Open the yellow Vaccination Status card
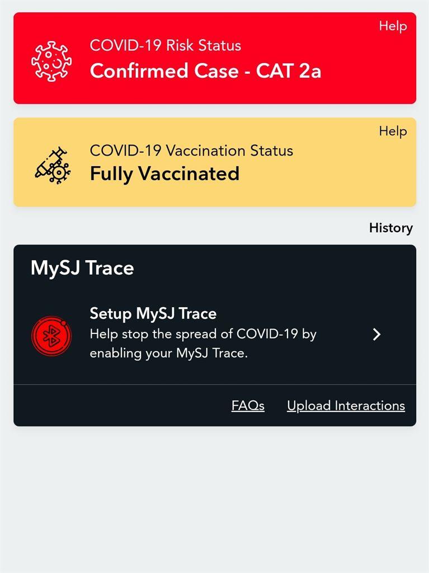This screenshot has height=573, width=429. click(x=215, y=162)
